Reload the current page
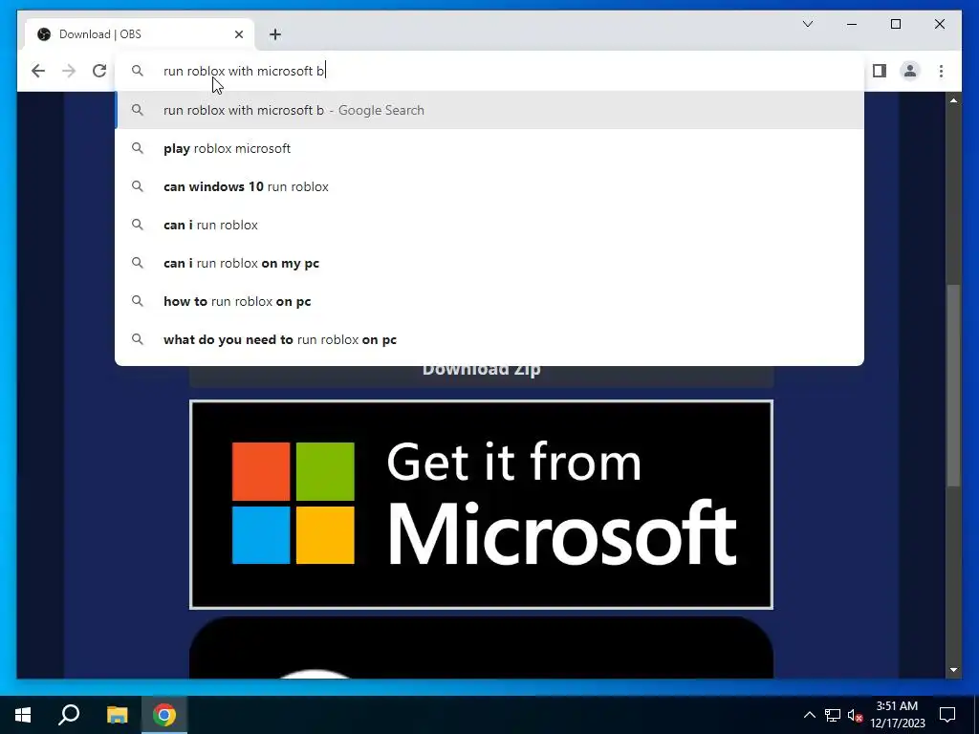The height and width of the screenshot is (734, 979). pyautogui.click(x=99, y=71)
